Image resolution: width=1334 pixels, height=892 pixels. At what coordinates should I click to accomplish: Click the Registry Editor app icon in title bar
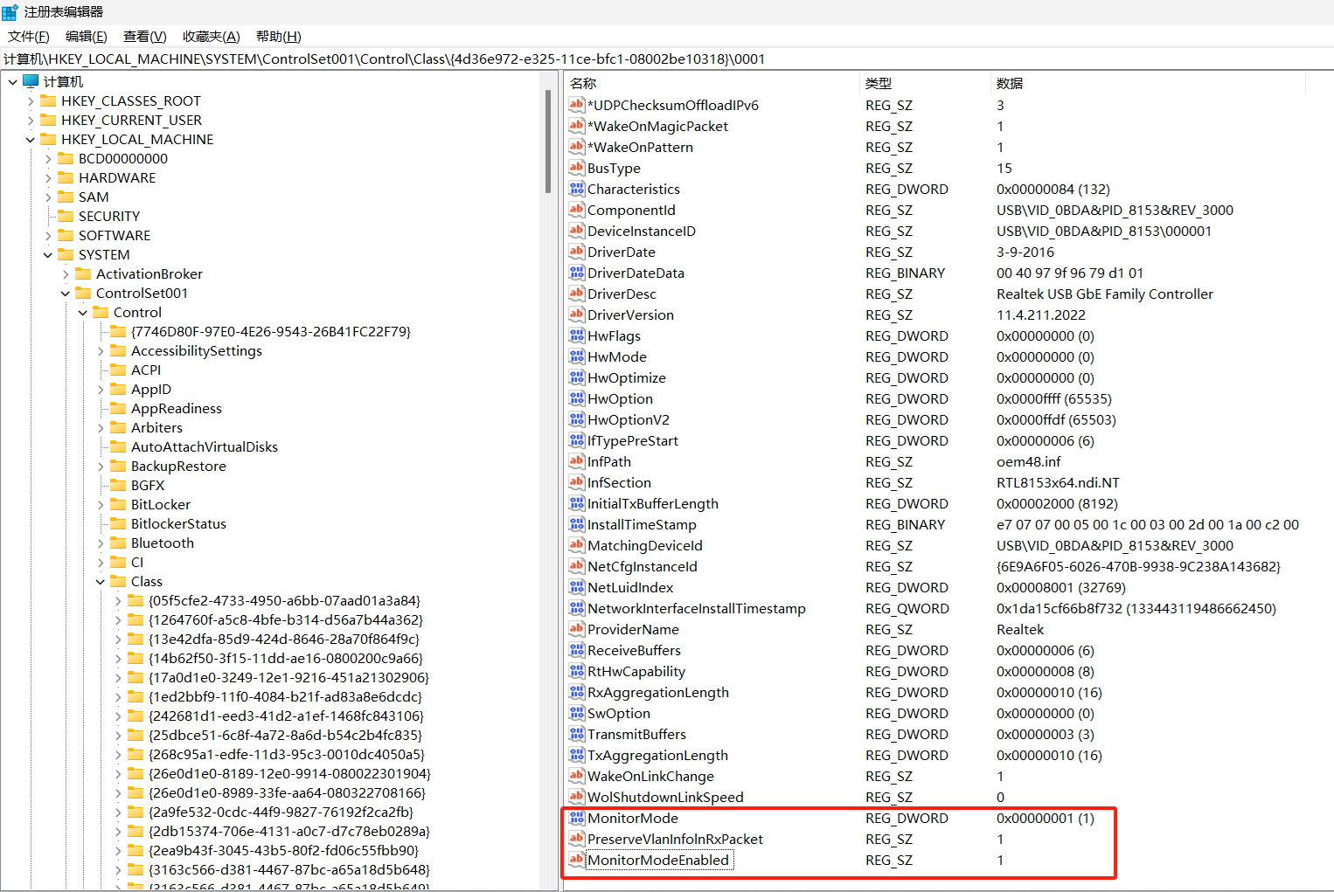pyautogui.click(x=10, y=12)
